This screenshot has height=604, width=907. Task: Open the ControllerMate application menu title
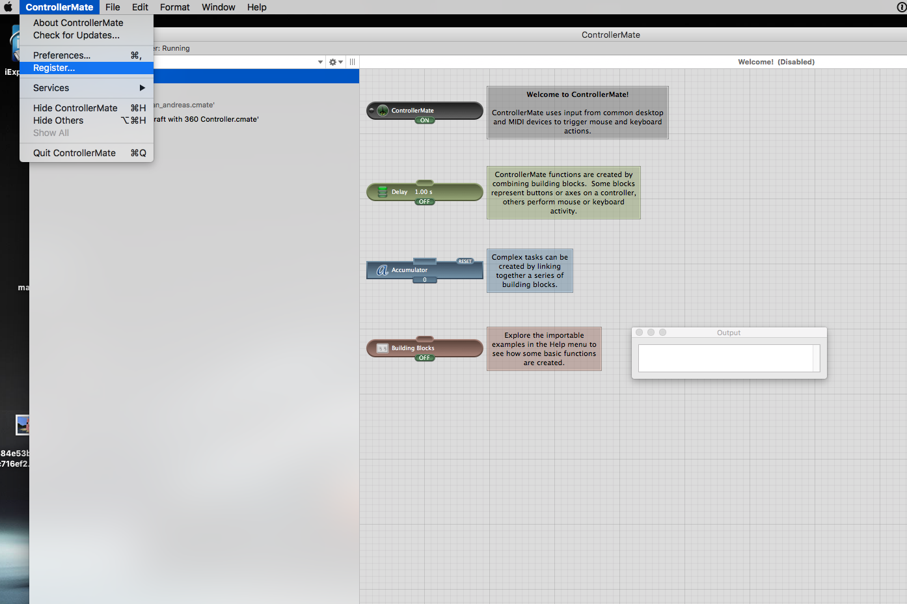click(x=59, y=7)
